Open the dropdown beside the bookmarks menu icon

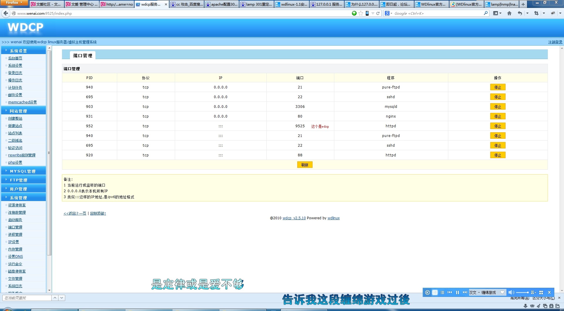tap(500, 13)
